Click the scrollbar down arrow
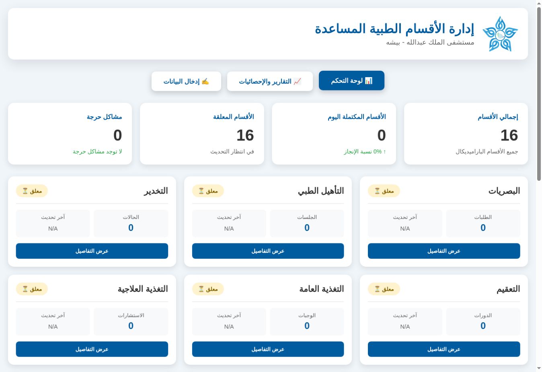The image size is (542, 372). (x=539, y=368)
